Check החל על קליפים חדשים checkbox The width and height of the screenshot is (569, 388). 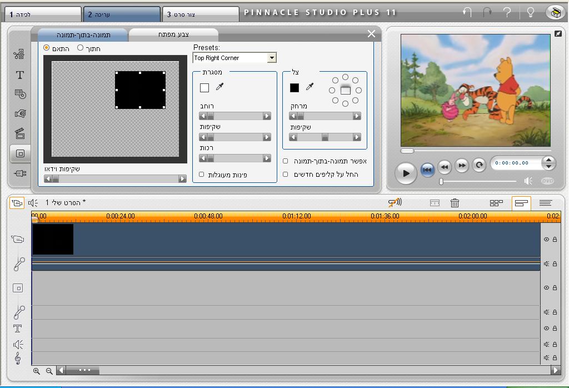(285, 174)
